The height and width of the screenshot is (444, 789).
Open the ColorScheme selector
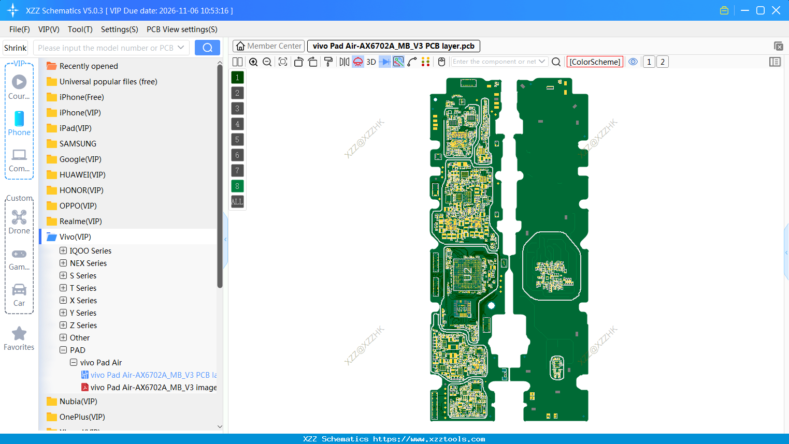tap(595, 62)
